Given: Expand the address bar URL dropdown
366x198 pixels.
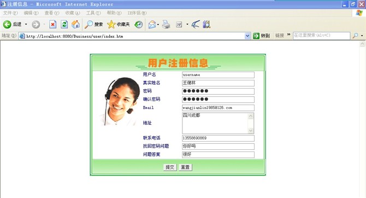Looking at the screenshot, I should coord(247,36).
